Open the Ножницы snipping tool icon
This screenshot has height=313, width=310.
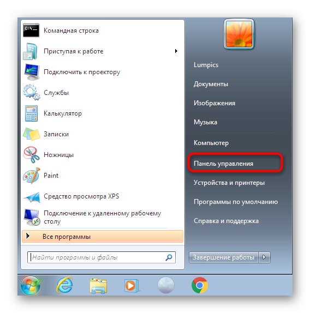(x=31, y=155)
